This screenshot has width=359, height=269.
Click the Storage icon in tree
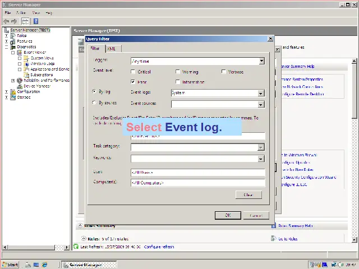[13, 98]
